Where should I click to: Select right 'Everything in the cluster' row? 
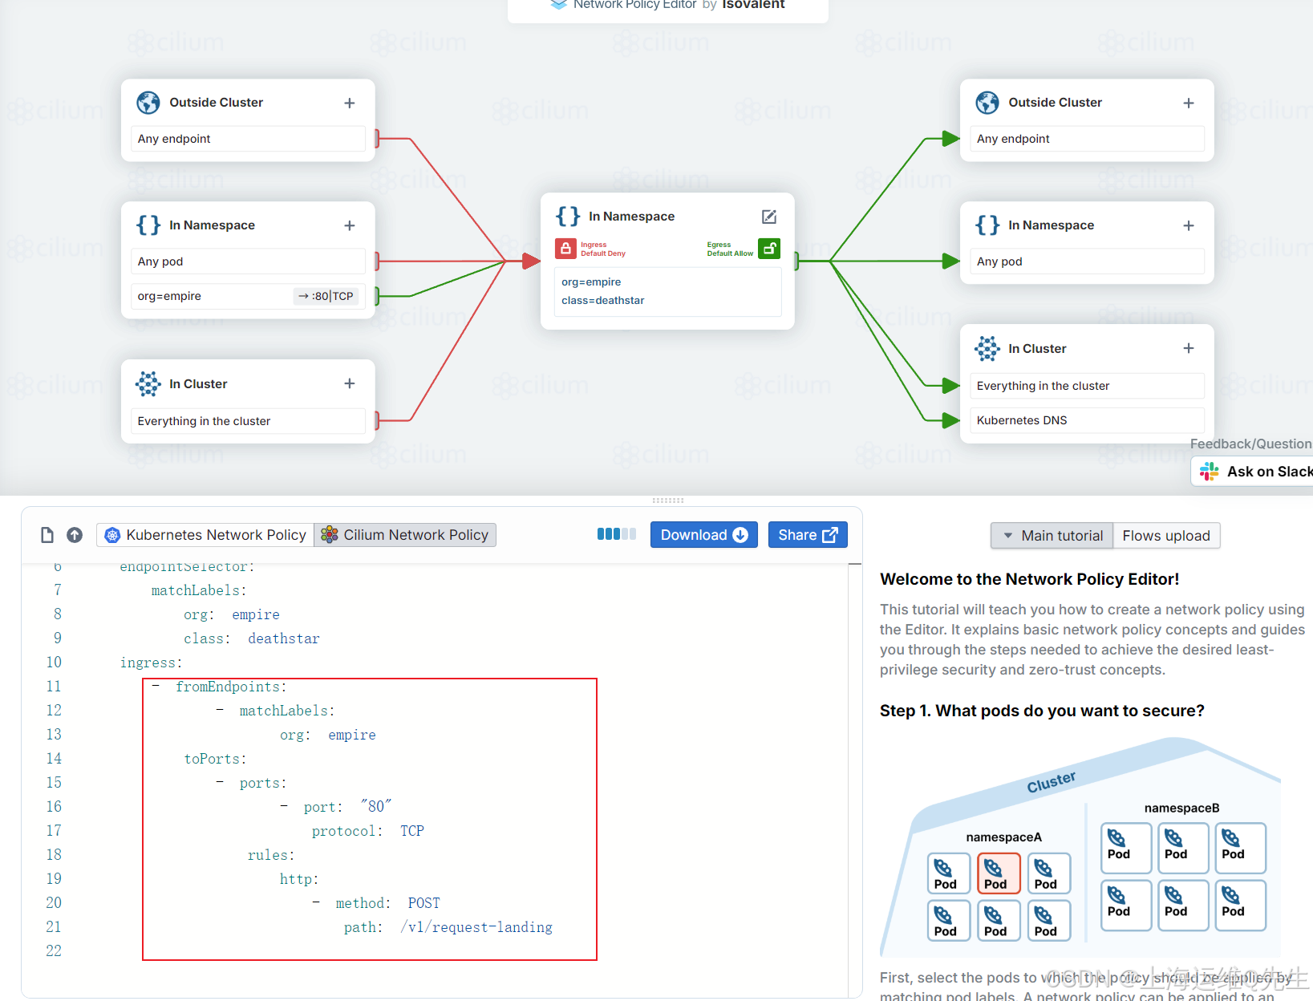coord(1087,386)
